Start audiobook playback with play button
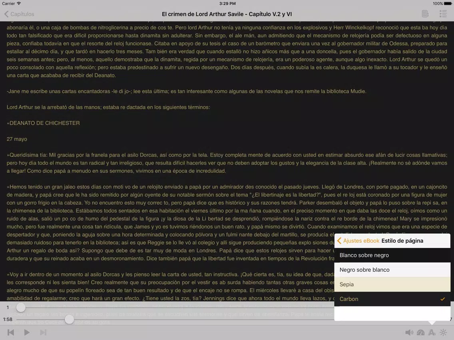Screen dimensions: 454x340 tap(27, 332)
